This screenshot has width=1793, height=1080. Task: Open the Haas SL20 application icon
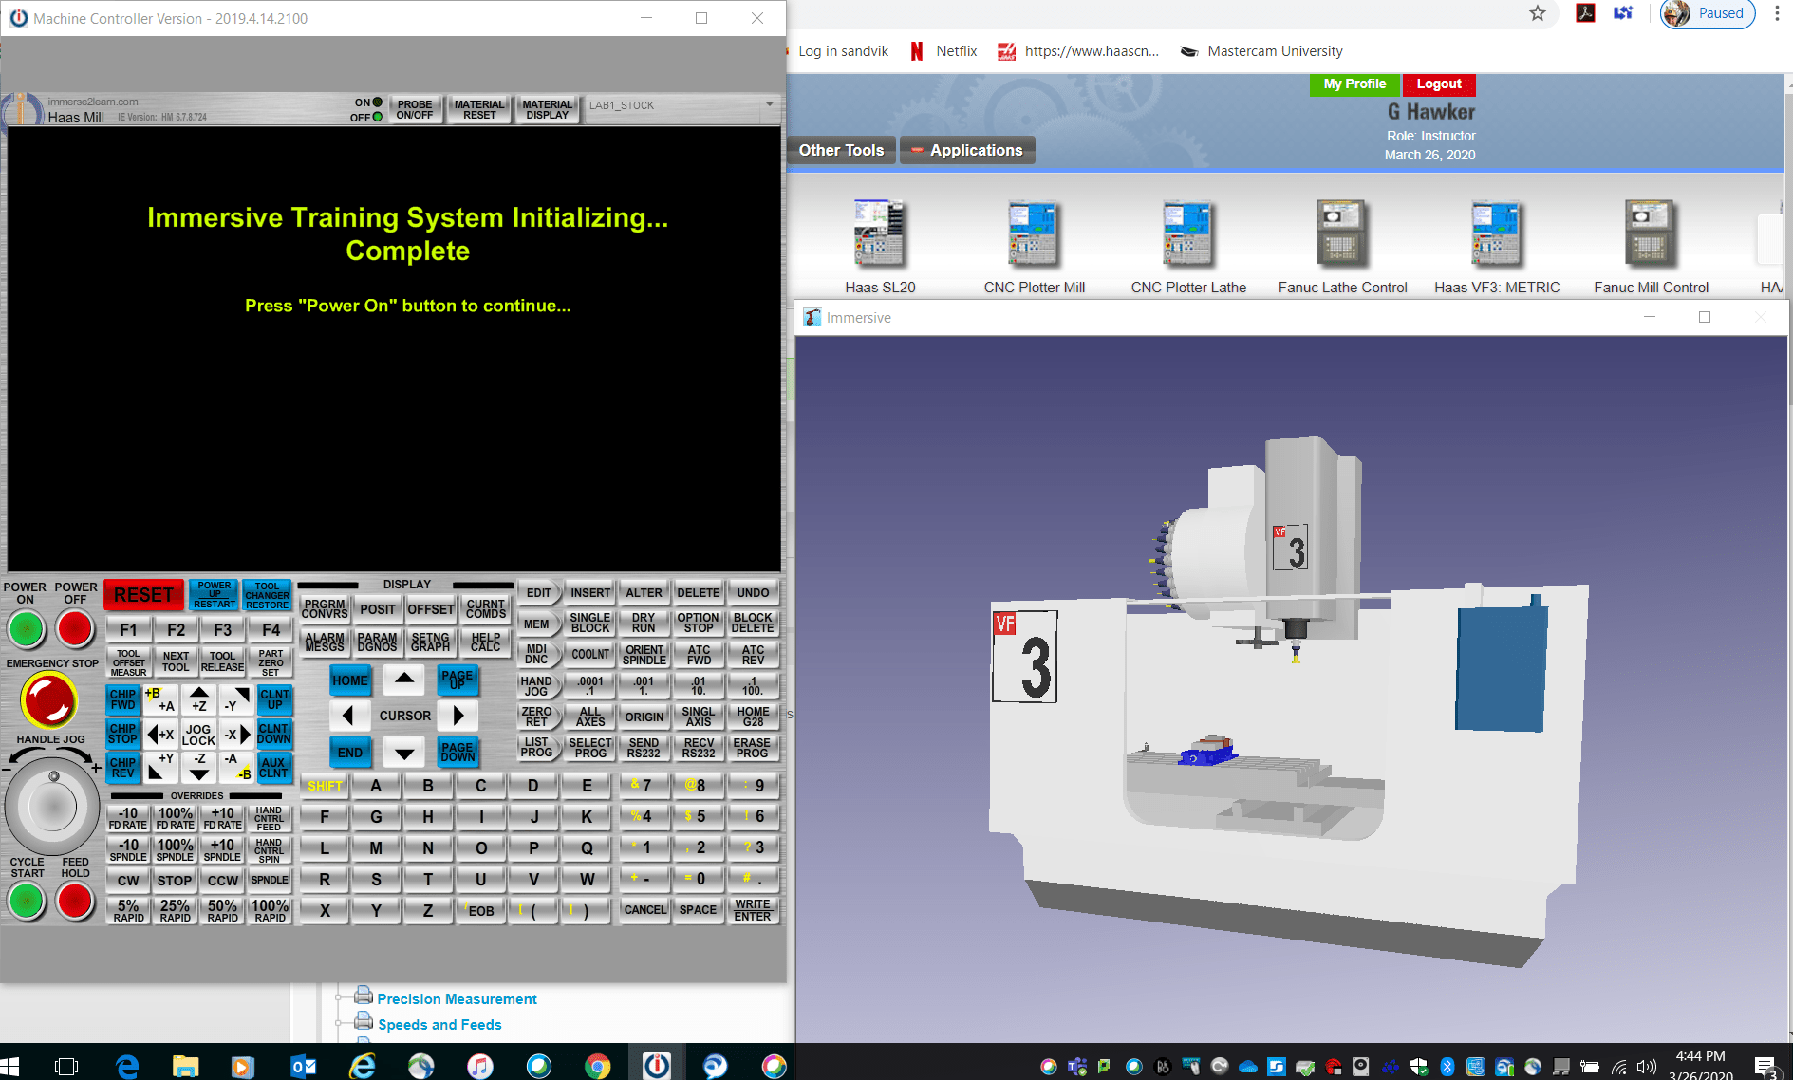(x=879, y=233)
